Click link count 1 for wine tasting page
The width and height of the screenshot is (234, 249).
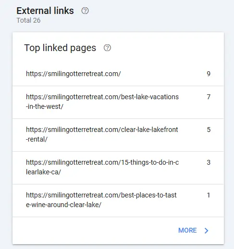(x=209, y=195)
